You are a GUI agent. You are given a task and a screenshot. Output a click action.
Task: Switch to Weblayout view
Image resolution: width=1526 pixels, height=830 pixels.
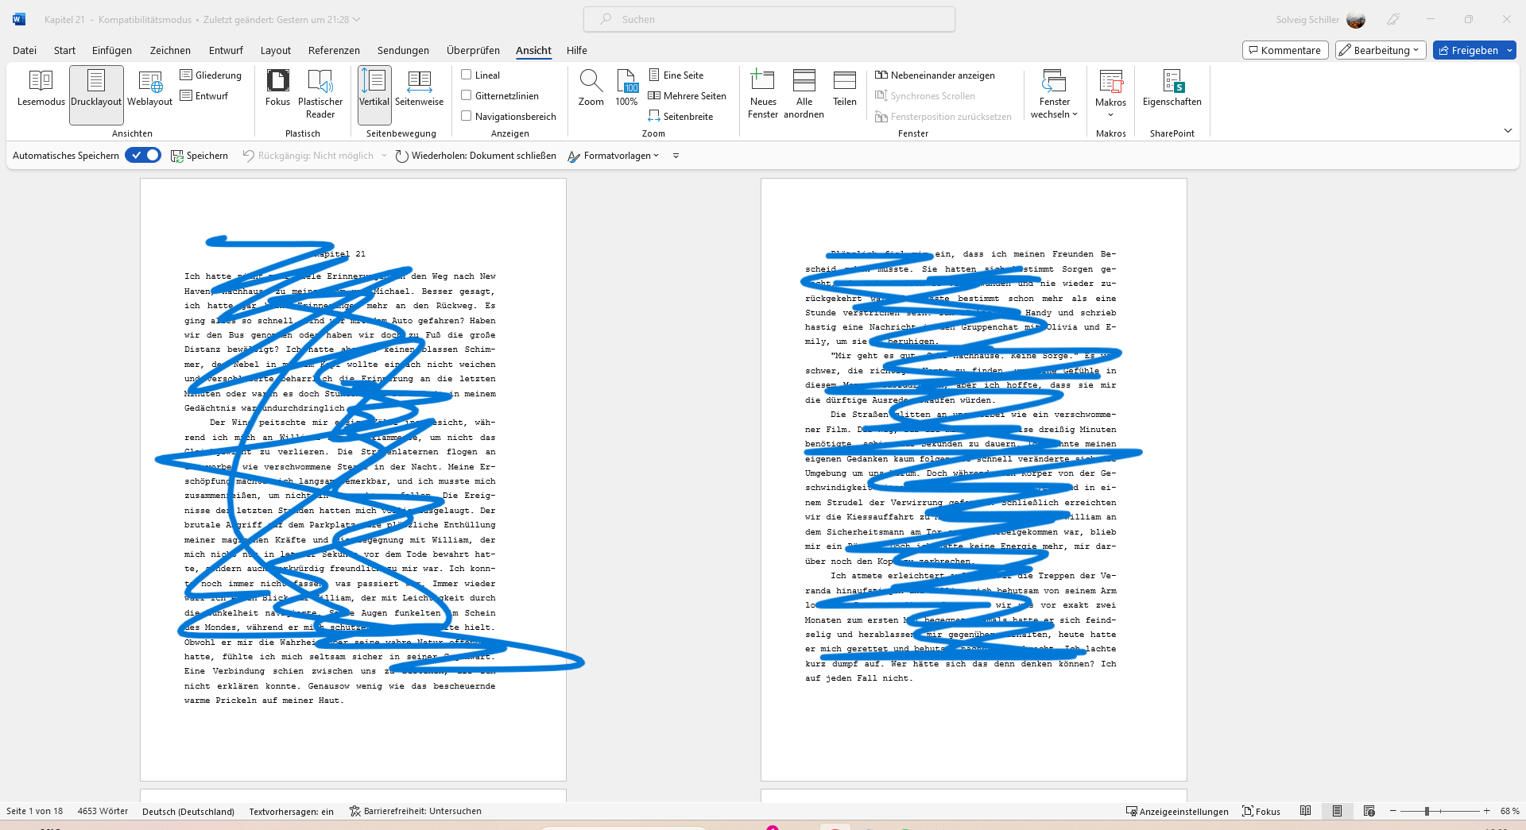(x=149, y=89)
